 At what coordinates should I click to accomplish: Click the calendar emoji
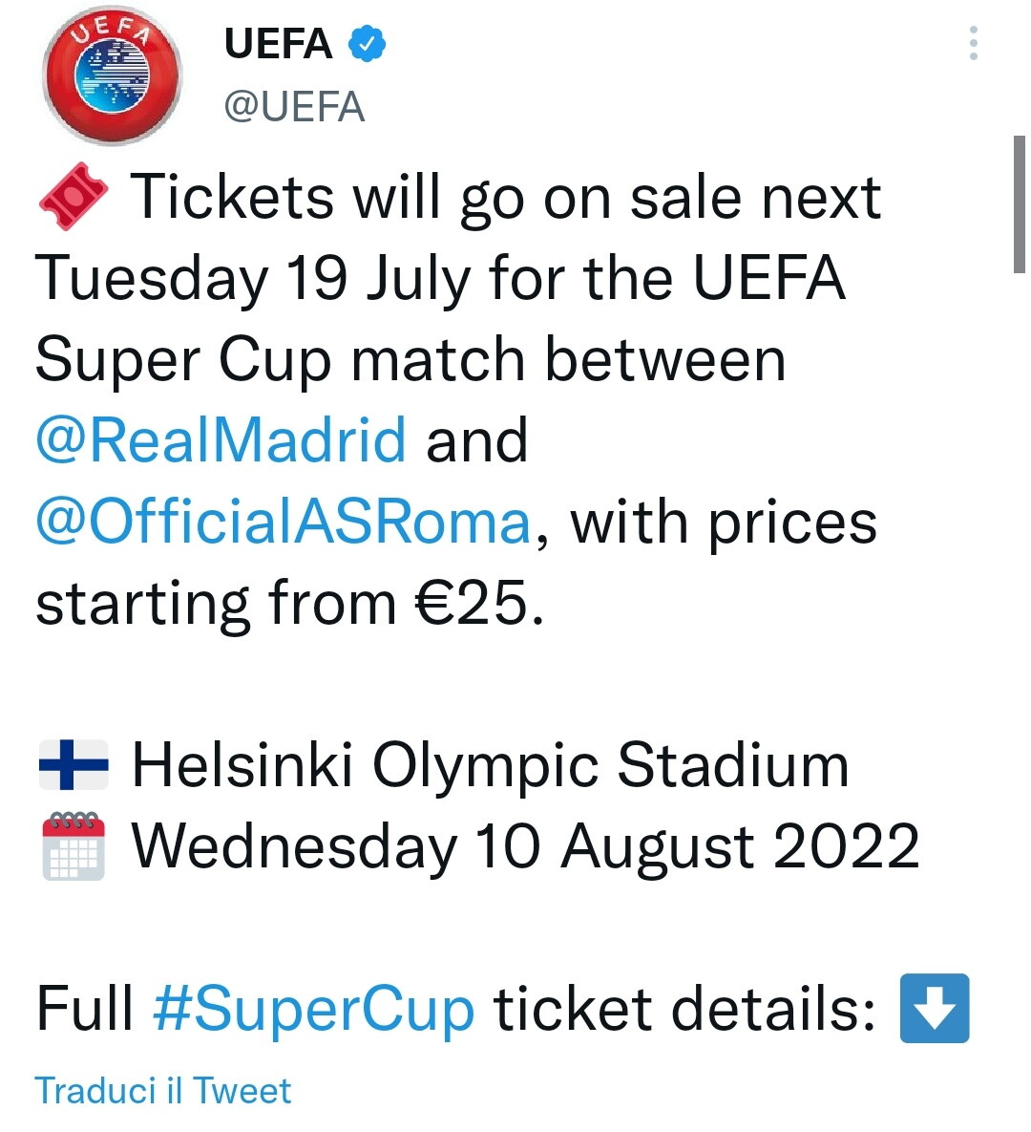click(74, 846)
